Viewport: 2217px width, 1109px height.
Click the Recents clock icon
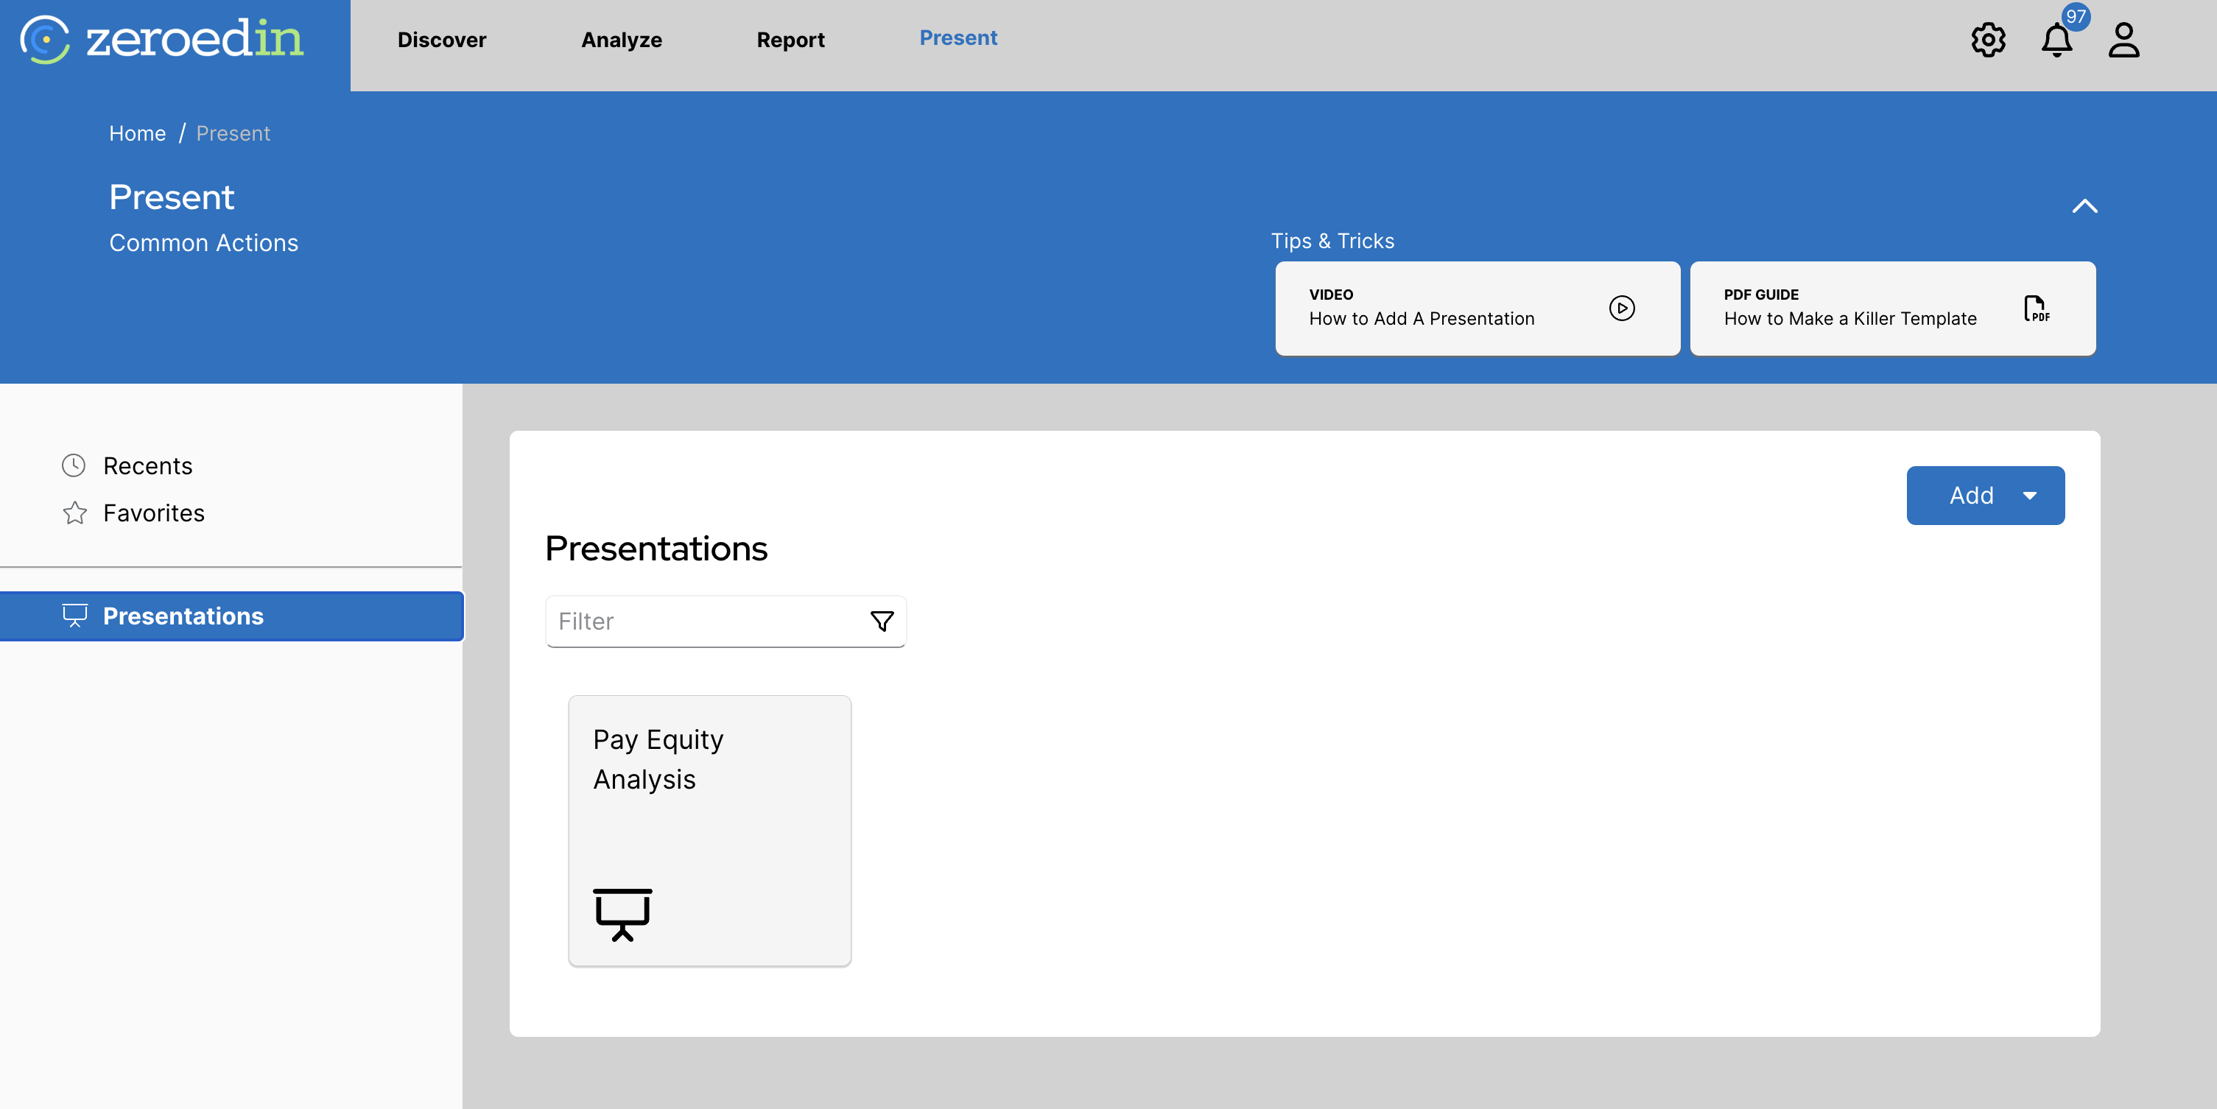[x=74, y=465]
